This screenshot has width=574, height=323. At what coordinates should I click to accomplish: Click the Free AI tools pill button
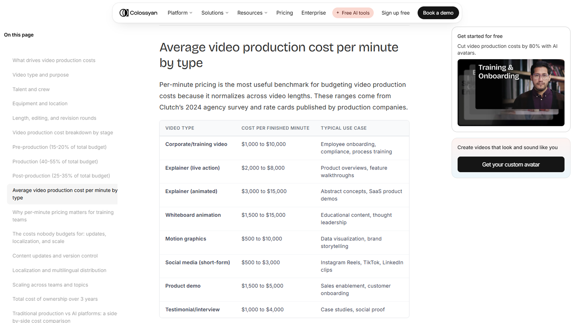(x=353, y=13)
